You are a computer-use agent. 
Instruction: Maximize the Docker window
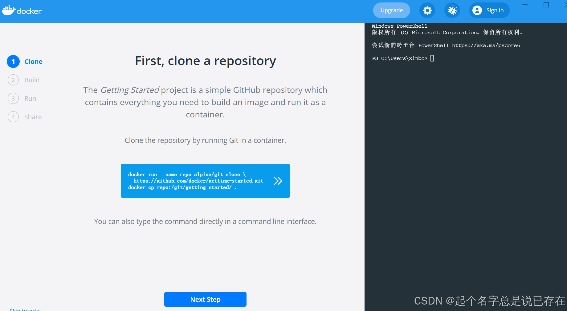(546, 5)
